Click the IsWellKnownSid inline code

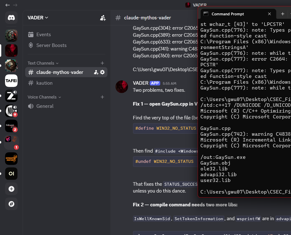(152, 219)
